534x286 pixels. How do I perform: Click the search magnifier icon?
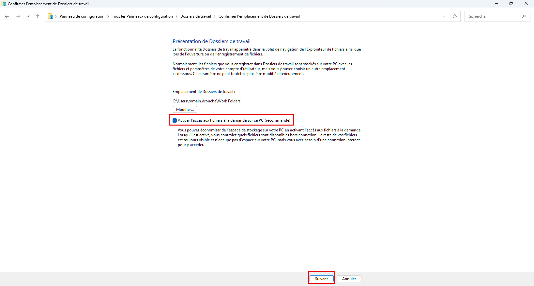coord(524,16)
